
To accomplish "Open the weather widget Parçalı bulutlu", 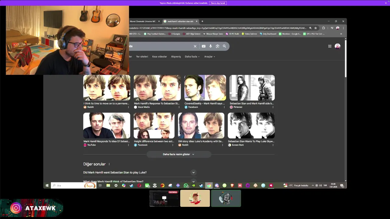I will pyautogui.click(x=296, y=185).
